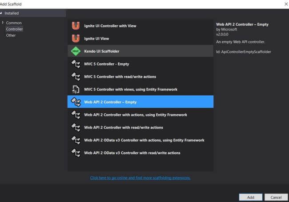The image size is (289, 202).
Task: Collapse the Installed tree node
Action: (1, 13)
